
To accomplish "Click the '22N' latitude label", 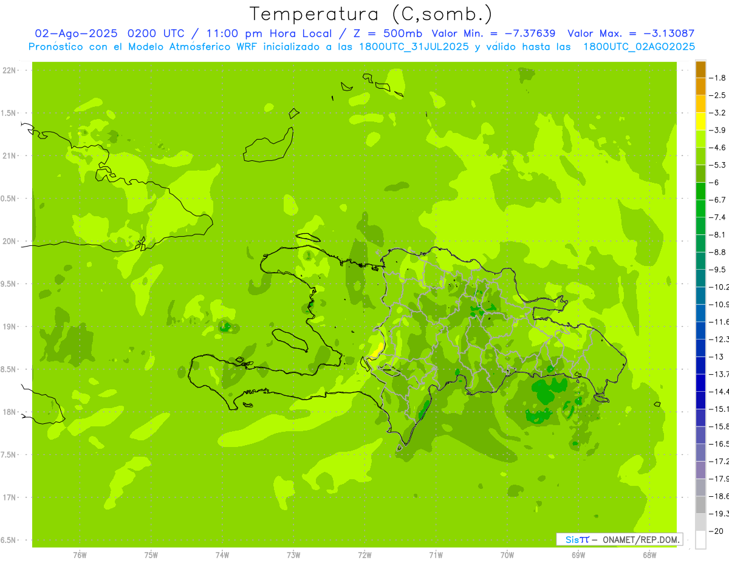I will 9,70.
